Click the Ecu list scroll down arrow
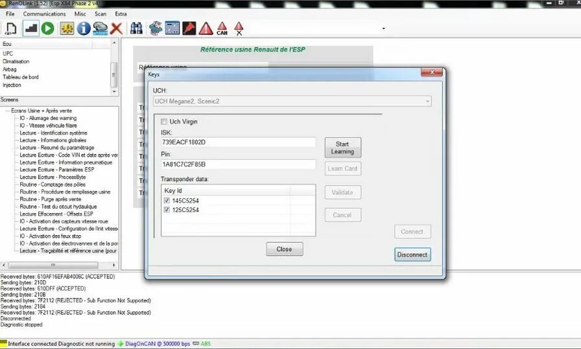This screenshot has width=581, height=349. [x=114, y=91]
